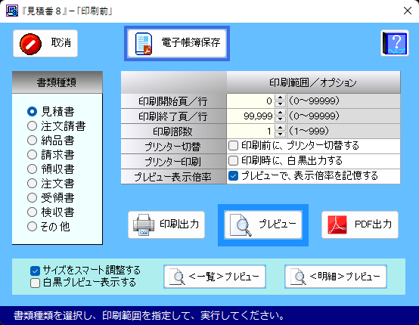Click the <明細>プレビュー magnifier icon
419x325 pixels.
point(298,277)
